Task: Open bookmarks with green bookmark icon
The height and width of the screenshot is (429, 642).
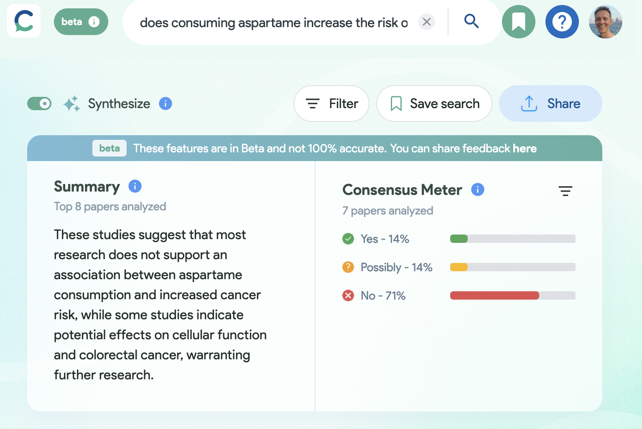Action: (519, 22)
